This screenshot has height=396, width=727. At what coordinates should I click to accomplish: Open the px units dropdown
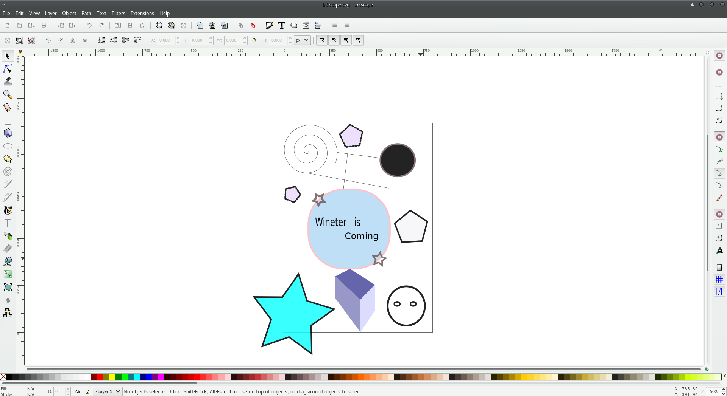302,40
